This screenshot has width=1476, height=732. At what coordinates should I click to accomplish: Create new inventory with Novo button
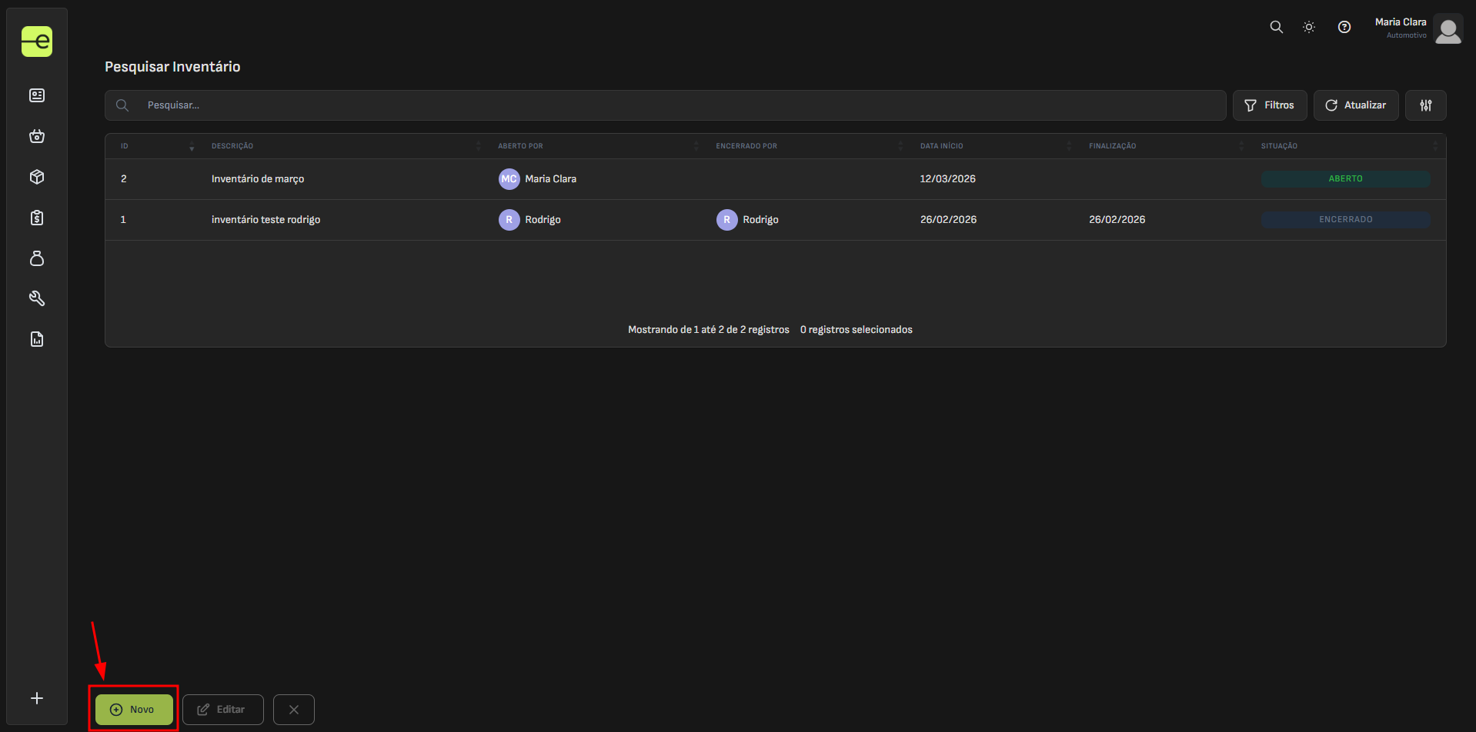click(x=134, y=709)
